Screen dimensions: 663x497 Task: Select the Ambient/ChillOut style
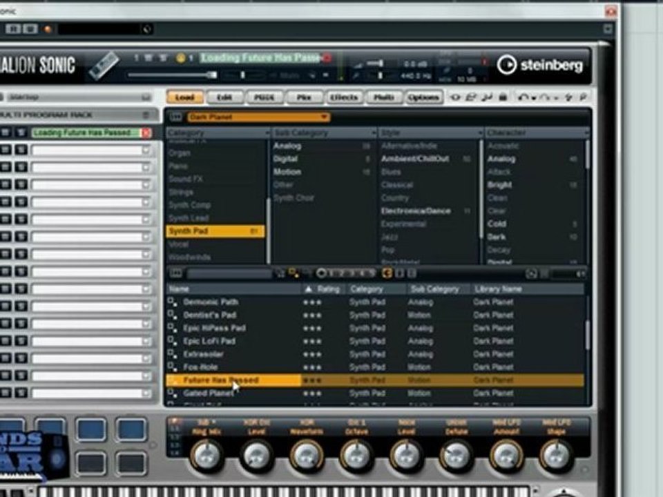(415, 159)
